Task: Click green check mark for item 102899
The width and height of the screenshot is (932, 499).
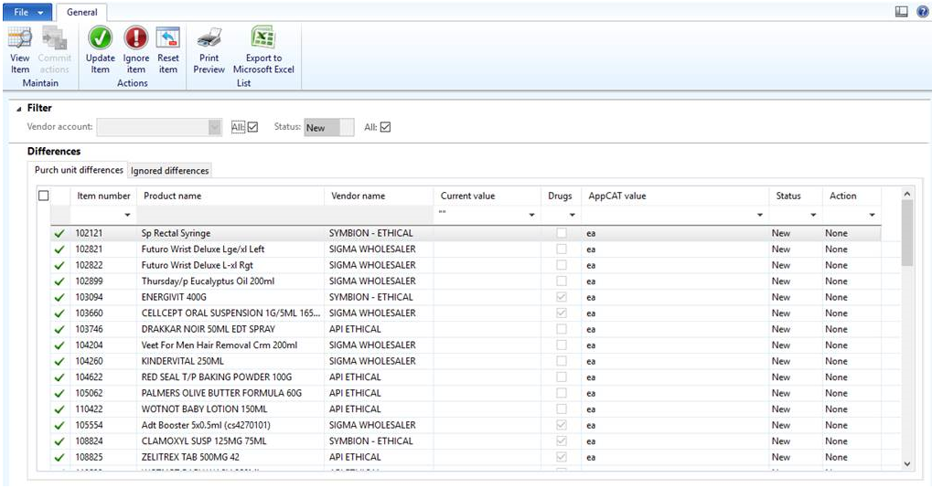Action: [59, 281]
